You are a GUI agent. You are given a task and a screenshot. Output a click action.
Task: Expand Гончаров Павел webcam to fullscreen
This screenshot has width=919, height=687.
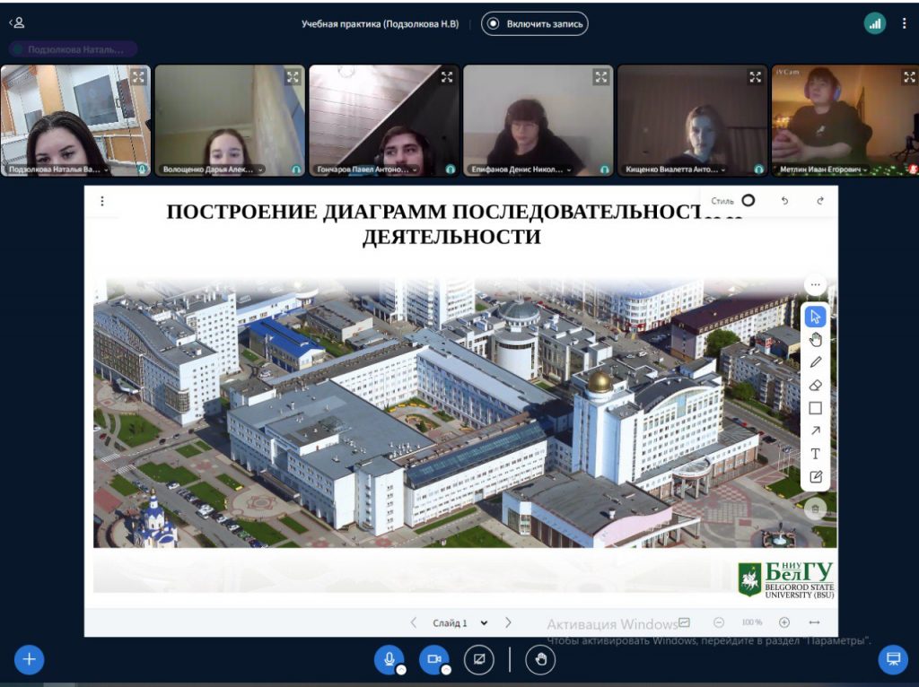tap(447, 77)
